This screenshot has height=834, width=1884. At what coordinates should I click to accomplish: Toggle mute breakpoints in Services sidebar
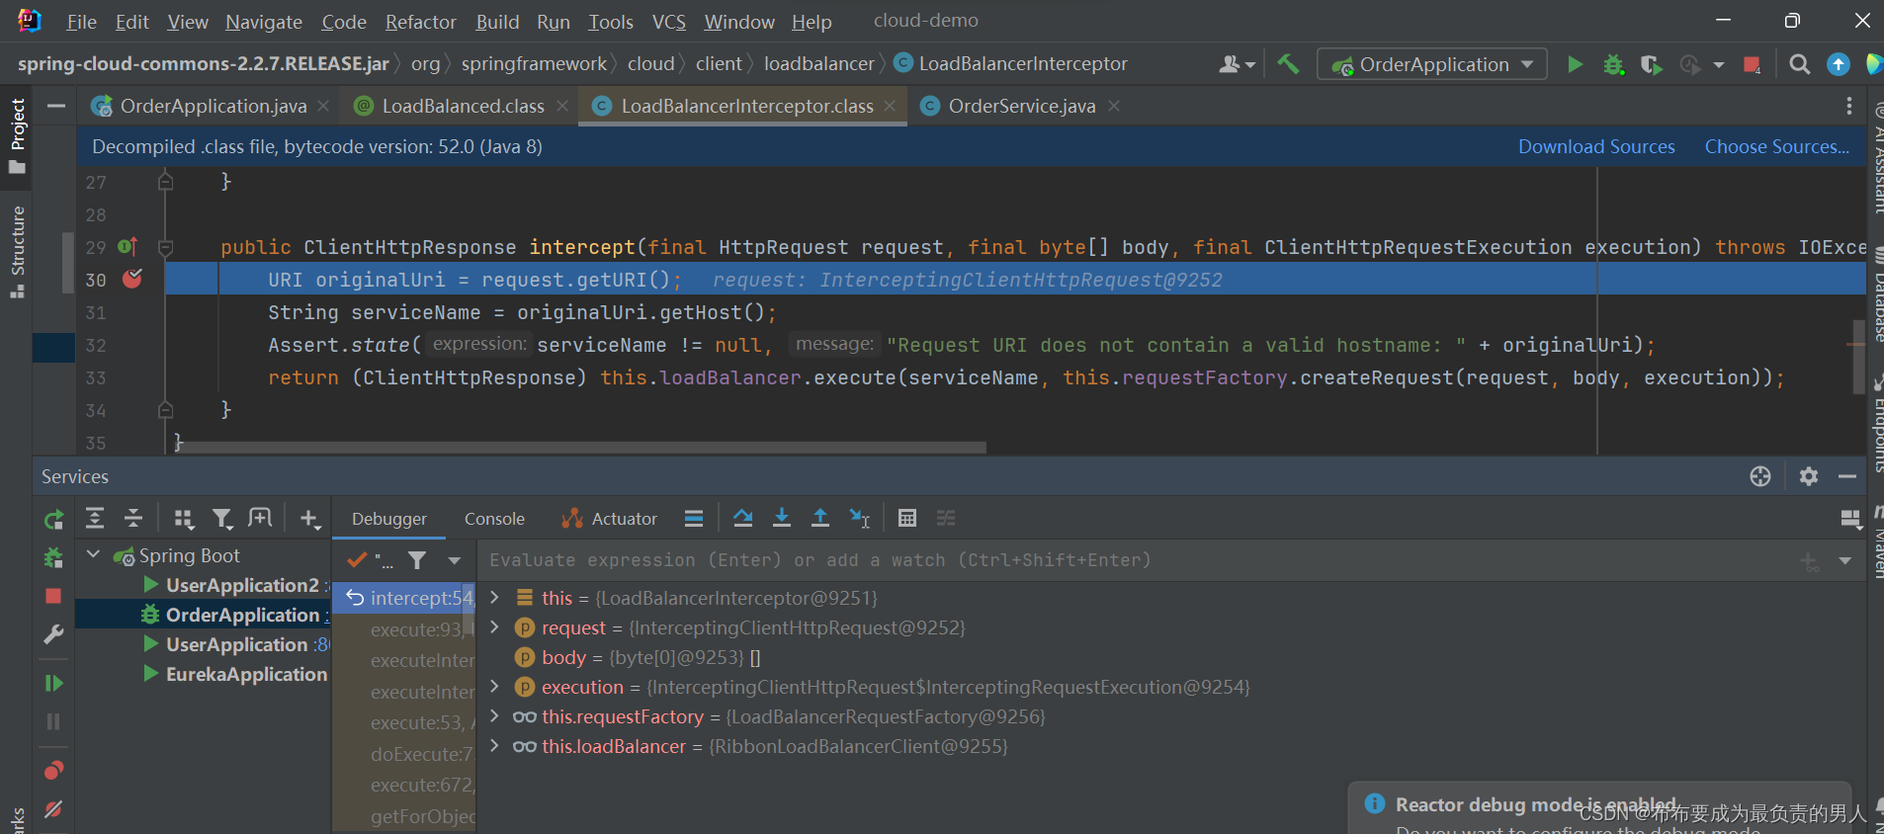click(53, 809)
